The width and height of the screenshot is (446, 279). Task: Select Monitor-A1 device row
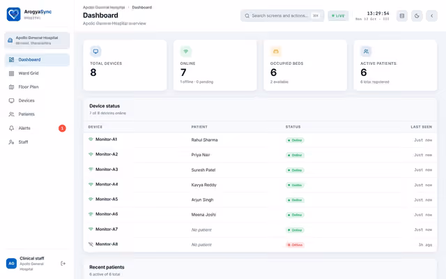[x=260, y=139]
